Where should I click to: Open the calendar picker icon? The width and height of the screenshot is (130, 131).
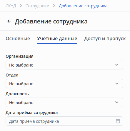pyautogui.click(x=118, y=121)
